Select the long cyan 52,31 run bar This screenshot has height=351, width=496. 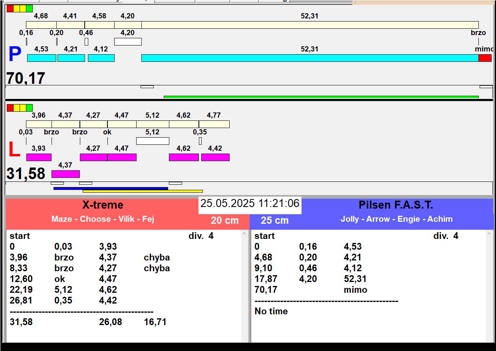point(310,58)
